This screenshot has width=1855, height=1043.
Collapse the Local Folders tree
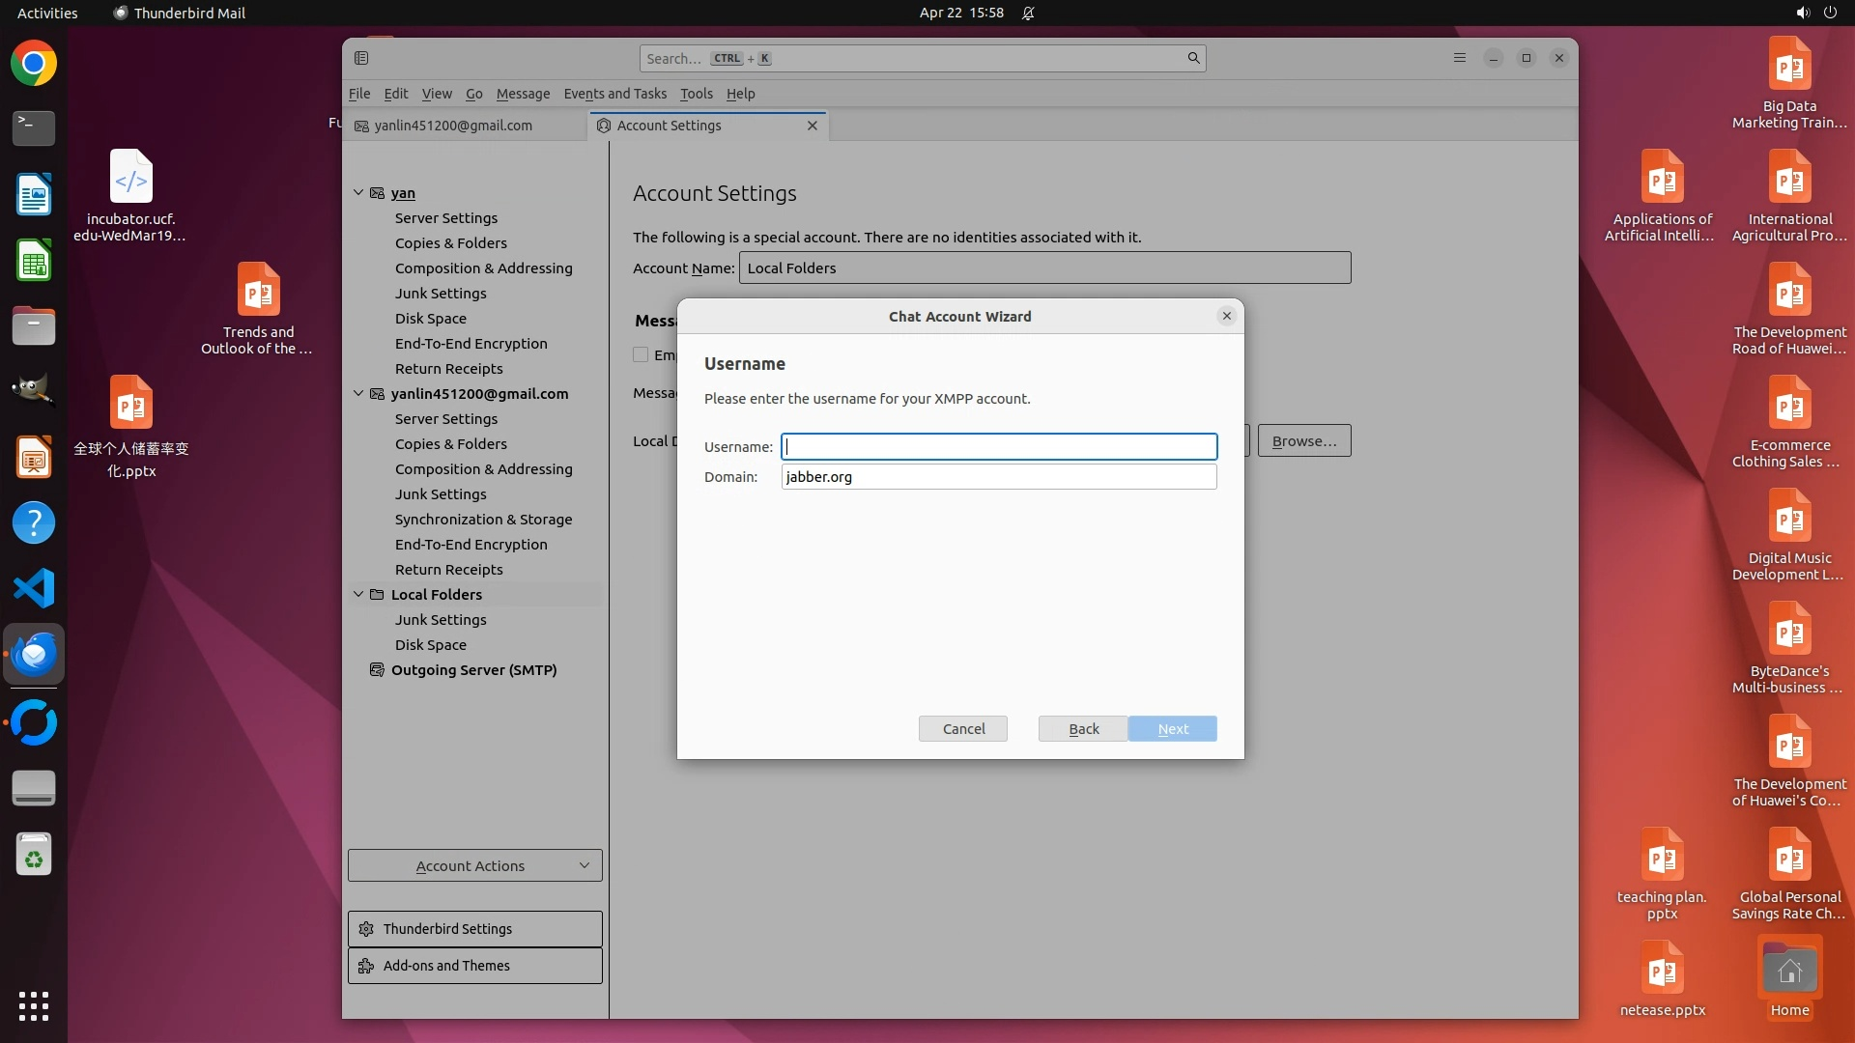tap(358, 595)
